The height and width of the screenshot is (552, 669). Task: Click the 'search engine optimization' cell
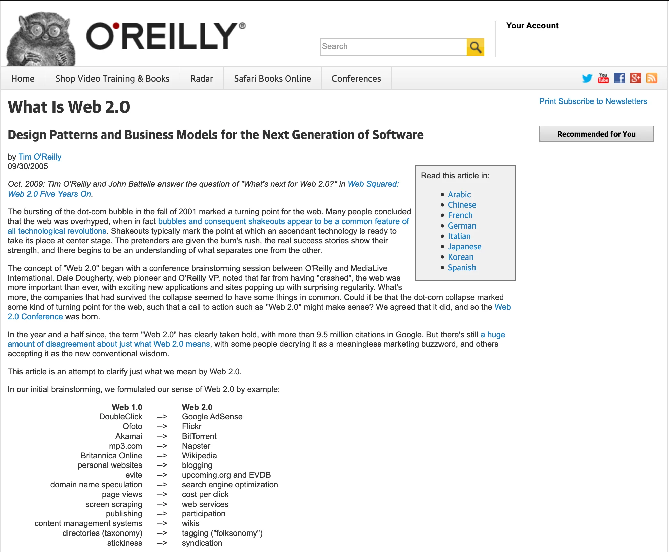point(230,485)
